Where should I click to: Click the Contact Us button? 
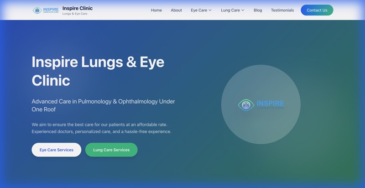[x=317, y=10]
